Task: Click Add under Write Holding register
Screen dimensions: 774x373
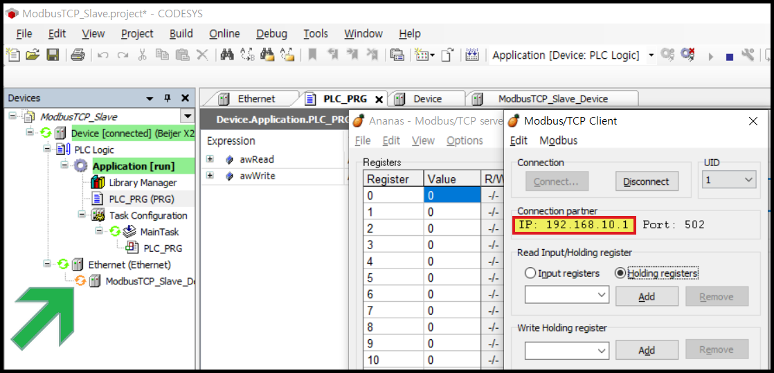Action: point(646,349)
